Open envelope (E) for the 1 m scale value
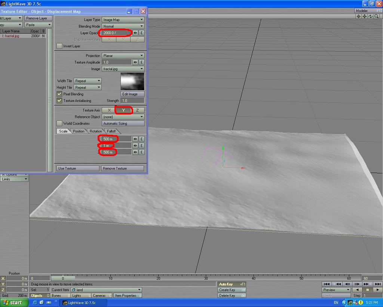Image resolution: width=383 pixels, height=307 pixels. 142,146
